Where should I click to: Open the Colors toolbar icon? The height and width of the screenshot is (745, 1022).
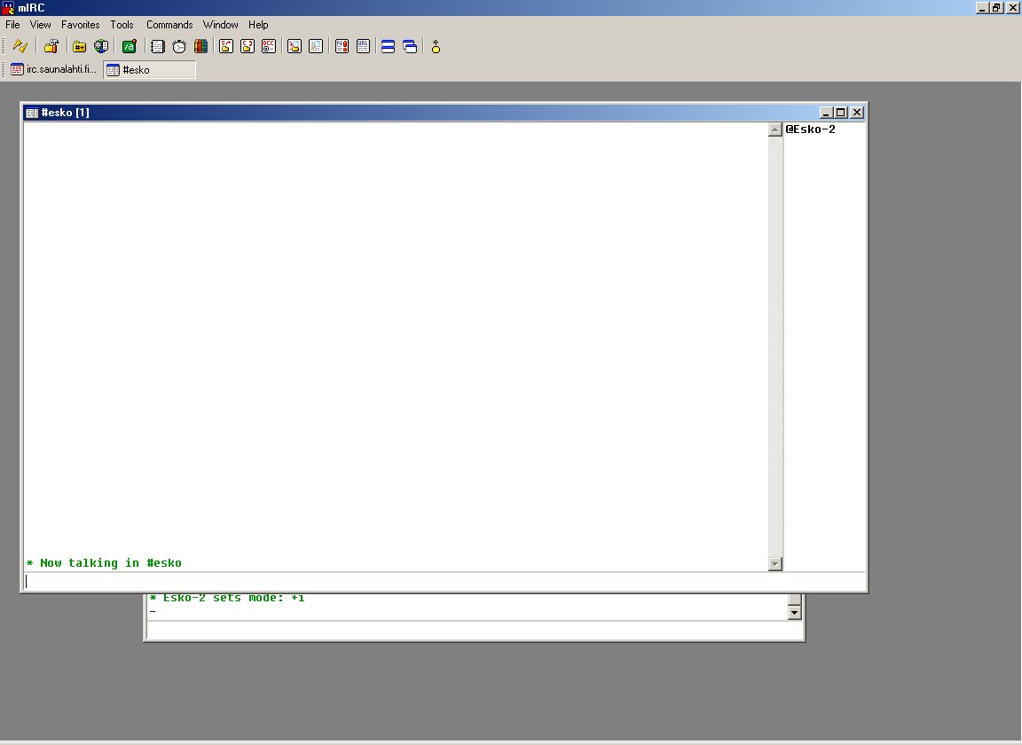pyautogui.click(x=200, y=46)
